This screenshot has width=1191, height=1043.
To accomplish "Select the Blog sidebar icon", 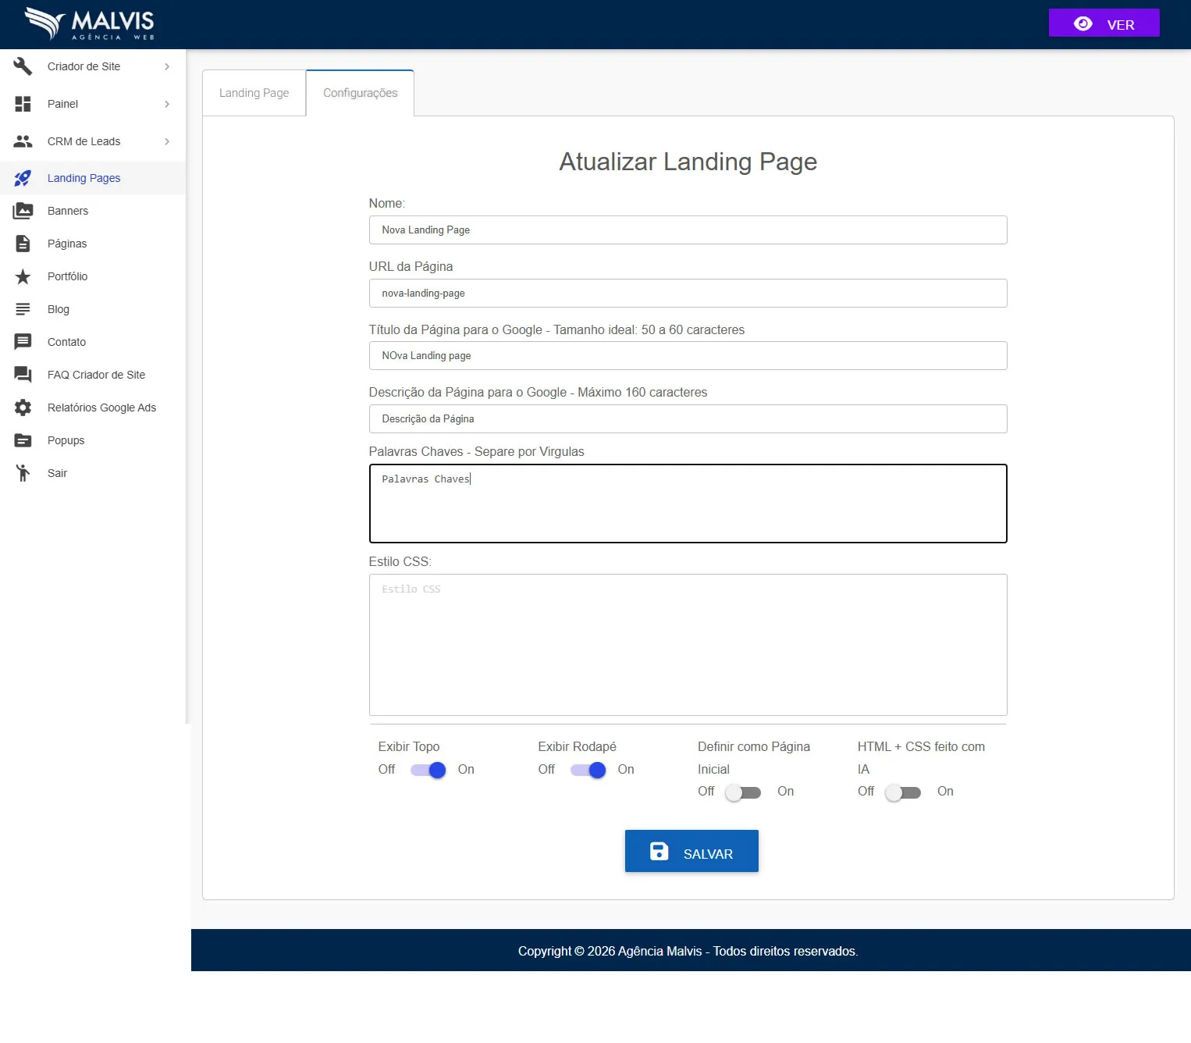I will click(23, 309).
